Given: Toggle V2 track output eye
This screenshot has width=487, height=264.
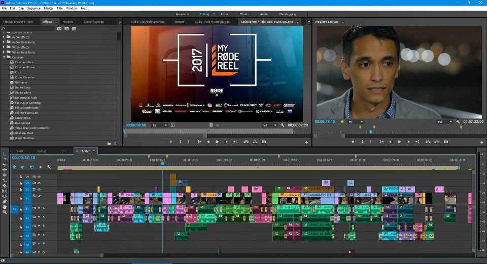Looking at the screenshot, I should click(x=39, y=189).
